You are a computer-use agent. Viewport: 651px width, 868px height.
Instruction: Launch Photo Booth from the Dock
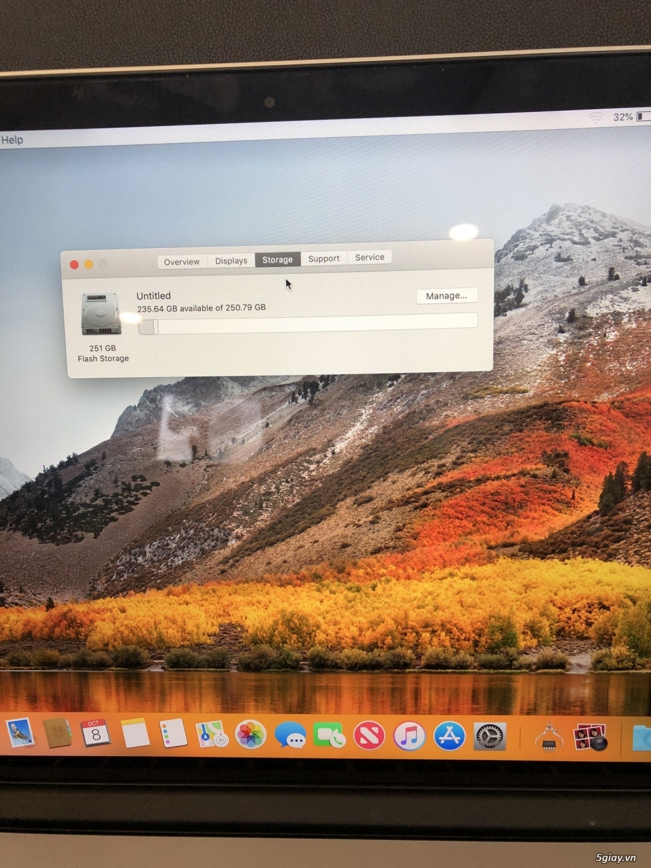point(590,738)
